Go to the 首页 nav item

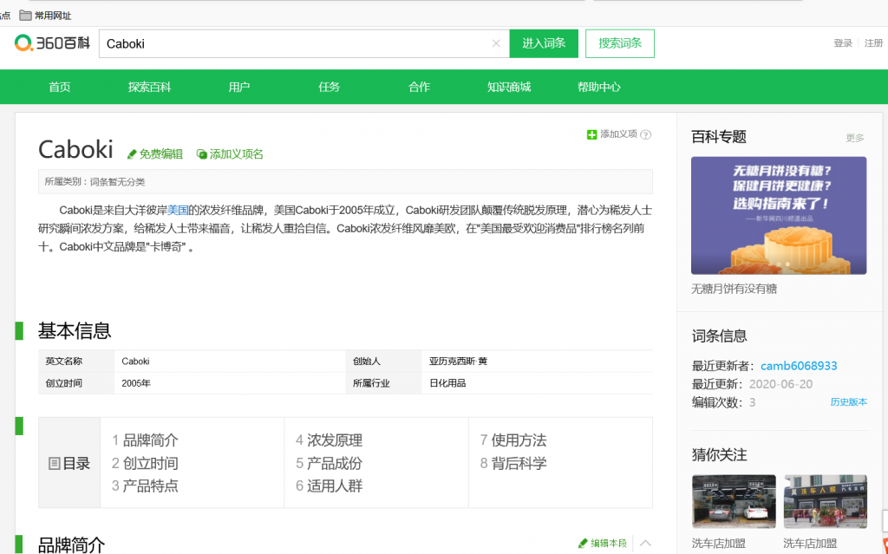(x=60, y=87)
